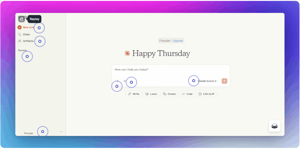Expand the account menu chevron in sidebar
The width and height of the screenshot is (300, 149).
pyautogui.click(x=61, y=132)
